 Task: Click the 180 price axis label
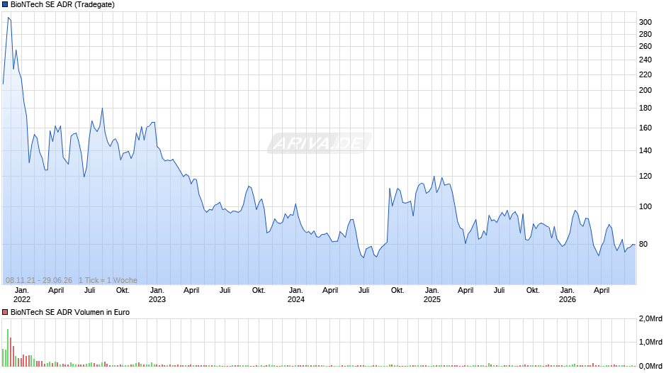point(645,108)
